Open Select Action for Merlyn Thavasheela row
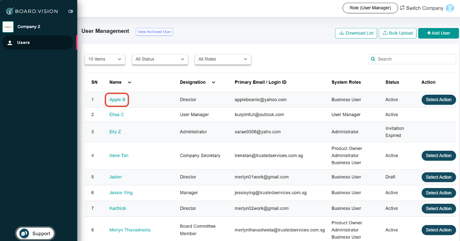The image size is (460, 241). [x=438, y=230]
